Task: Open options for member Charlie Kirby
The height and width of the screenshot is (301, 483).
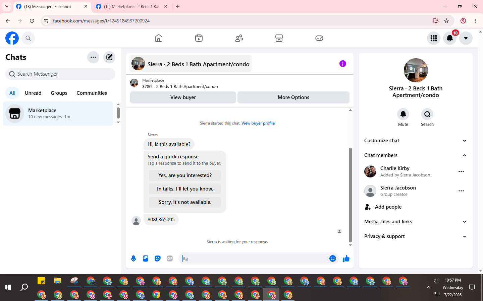Action: (x=461, y=171)
